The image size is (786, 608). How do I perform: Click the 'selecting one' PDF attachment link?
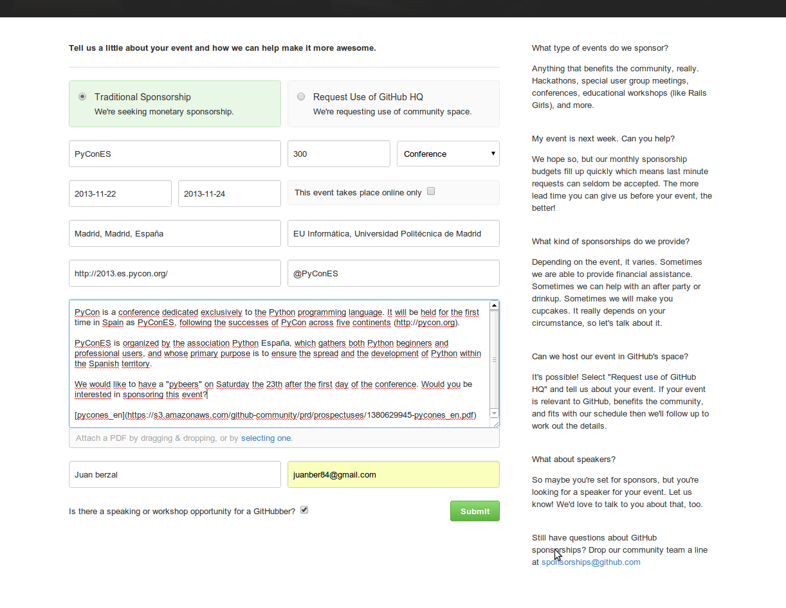[266, 438]
